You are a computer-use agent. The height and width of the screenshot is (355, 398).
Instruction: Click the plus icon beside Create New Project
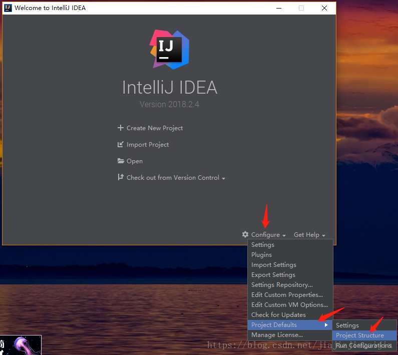(x=121, y=128)
